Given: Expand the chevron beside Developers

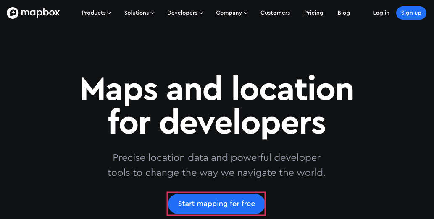Looking at the screenshot, I should 201,13.
